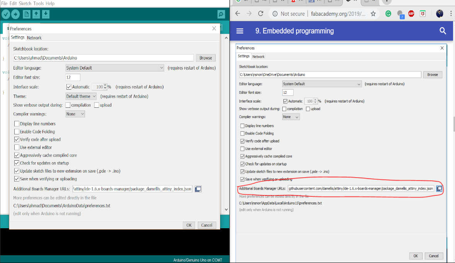The width and height of the screenshot is (455, 263).
Task: Click the gray extension icon with blue badge
Action: (x=401, y=14)
